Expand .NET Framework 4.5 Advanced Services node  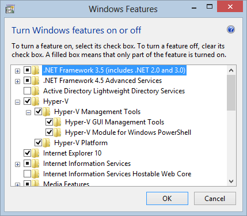pos(17,81)
